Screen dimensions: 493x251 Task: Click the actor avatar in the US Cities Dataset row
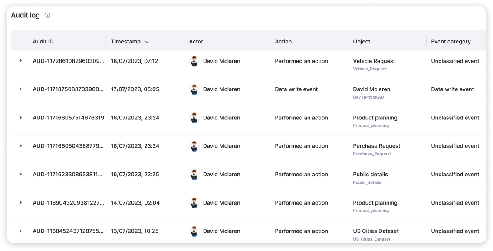tap(194, 231)
